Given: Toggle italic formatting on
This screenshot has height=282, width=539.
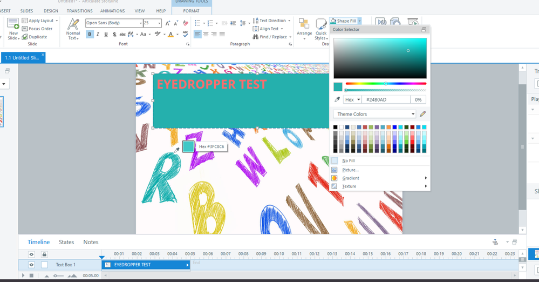Looking at the screenshot, I should (98, 35).
